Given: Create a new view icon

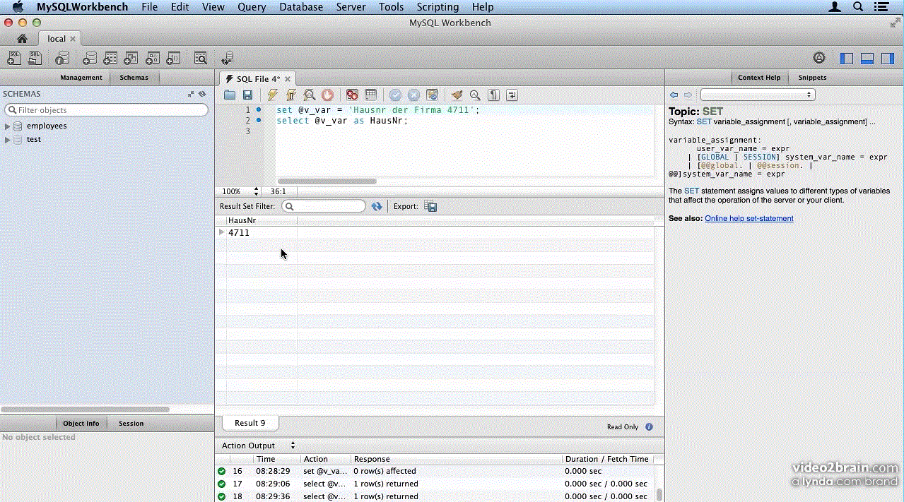Looking at the screenshot, I should click(131, 59).
